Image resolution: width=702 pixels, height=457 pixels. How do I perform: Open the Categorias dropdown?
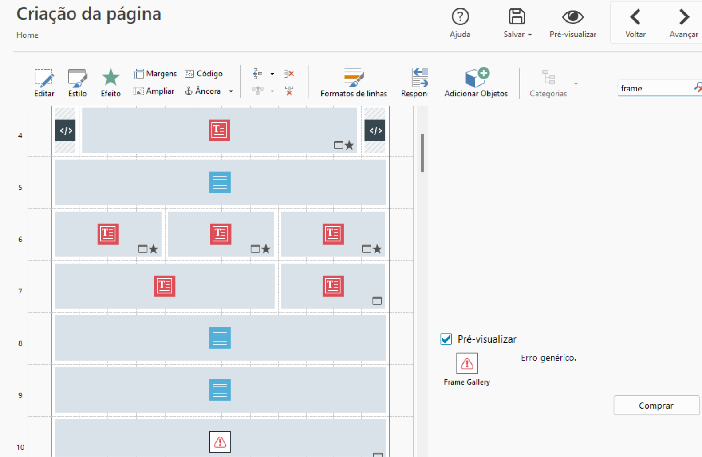(x=576, y=84)
